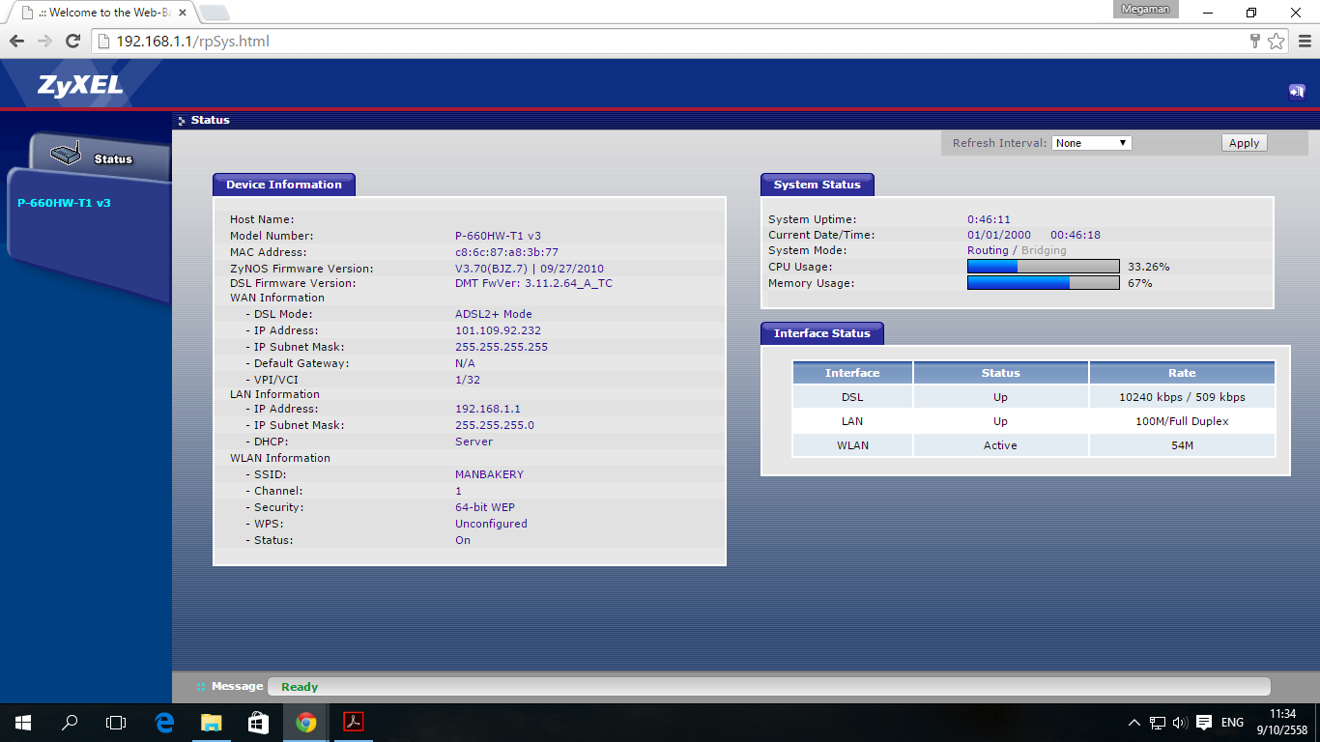Click the DSL interface table cell
Screen dimensions: 1320x742
point(852,397)
